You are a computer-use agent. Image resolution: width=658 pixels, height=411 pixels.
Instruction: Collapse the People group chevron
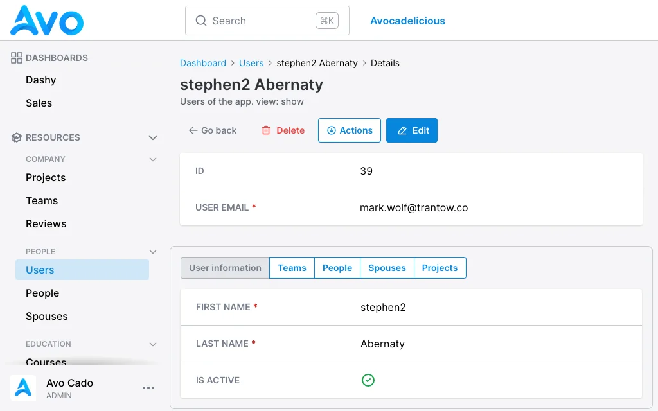(153, 252)
